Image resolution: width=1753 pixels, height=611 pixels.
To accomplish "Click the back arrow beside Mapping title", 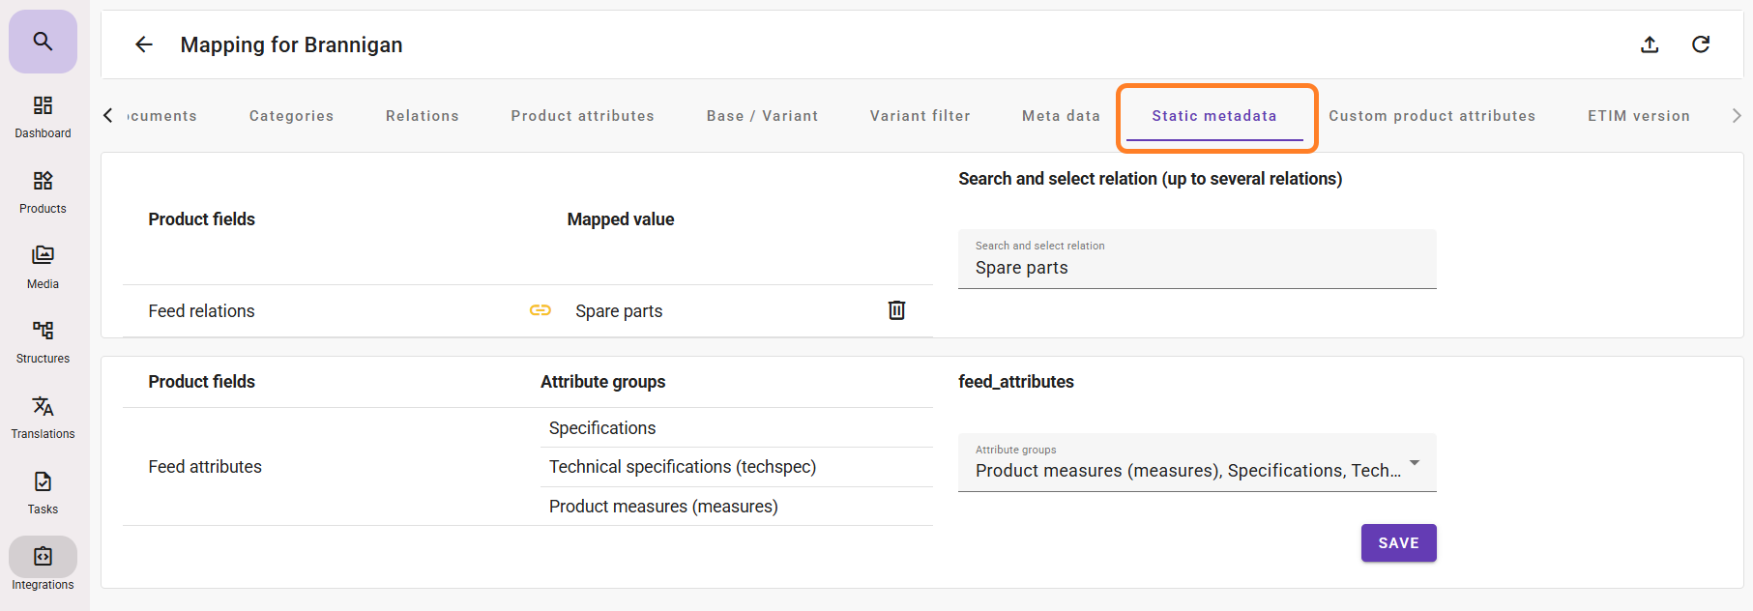I will pyautogui.click(x=144, y=44).
